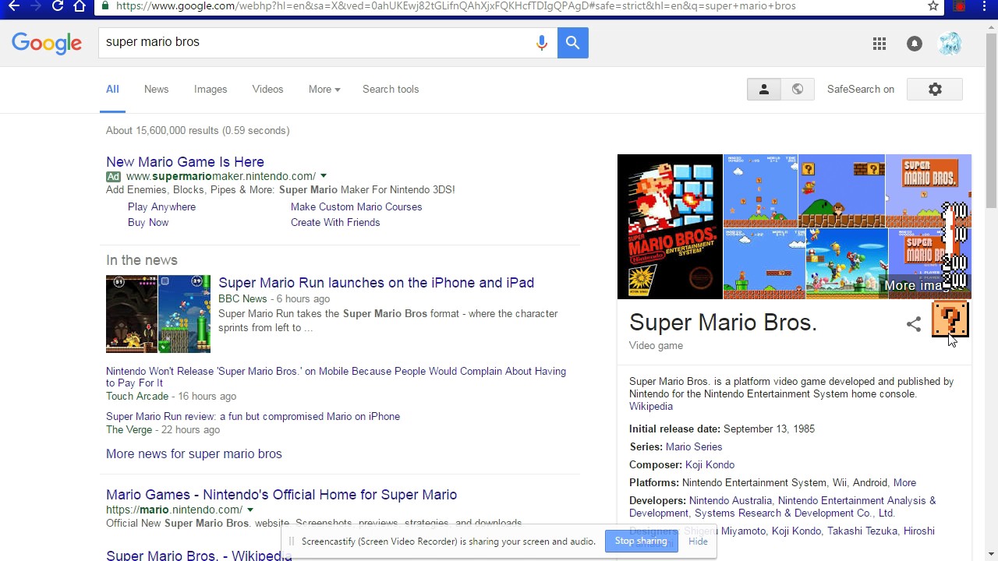Screen dimensions: 998x561
Task: Open New Mario Game Is Here ad
Action: click(185, 162)
